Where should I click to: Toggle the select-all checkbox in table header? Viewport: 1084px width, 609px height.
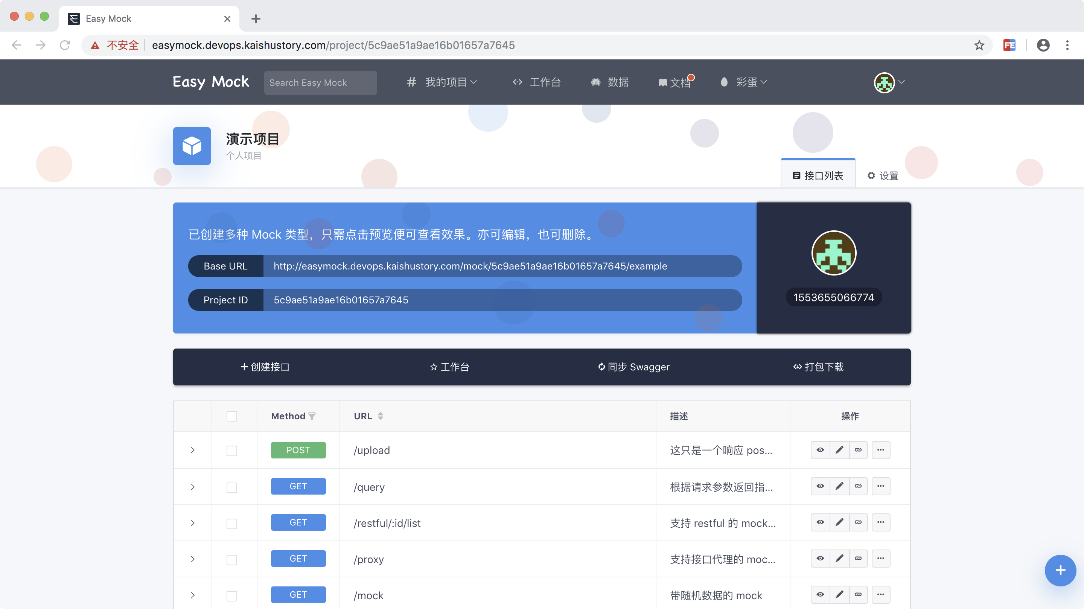click(x=232, y=416)
